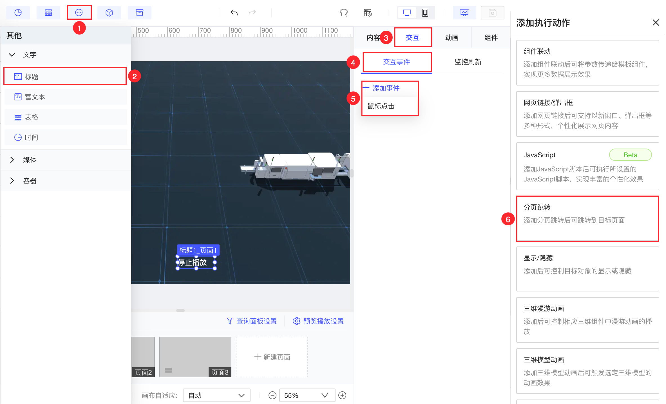Open the 3D cube component category

point(109,13)
